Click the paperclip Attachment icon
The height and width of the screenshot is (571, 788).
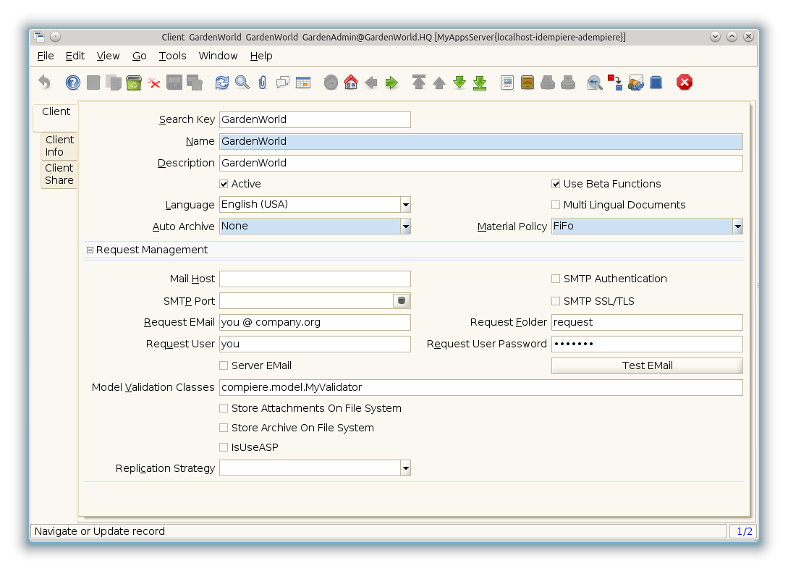pyautogui.click(x=263, y=83)
